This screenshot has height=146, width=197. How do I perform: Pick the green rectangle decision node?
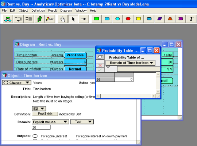(96, 19)
